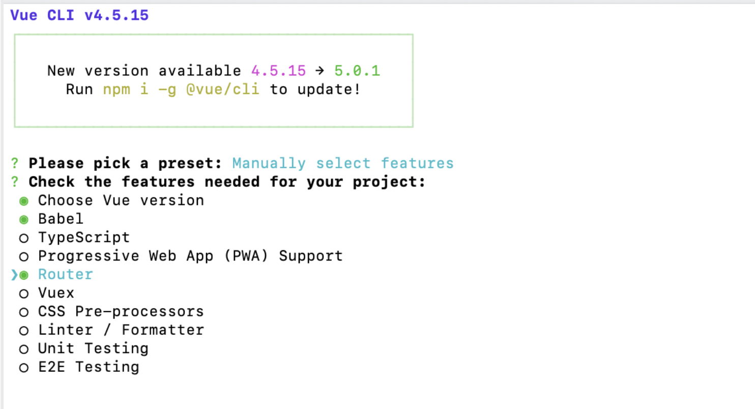Click the new version number 5.0.1
Image resolution: width=755 pixels, height=409 pixels.
click(x=357, y=71)
